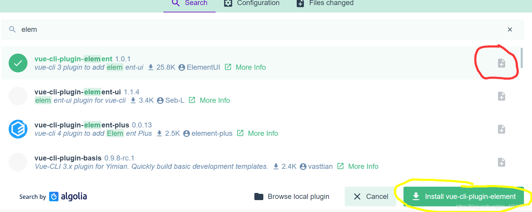Viewport: 532px width, 212px height.
Task: Click the 'Search by' label
Action: coord(33,197)
